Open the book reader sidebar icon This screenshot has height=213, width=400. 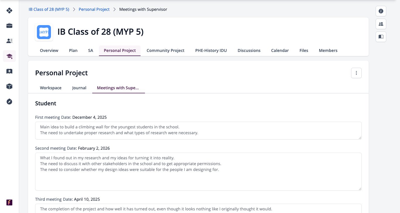[9, 71]
